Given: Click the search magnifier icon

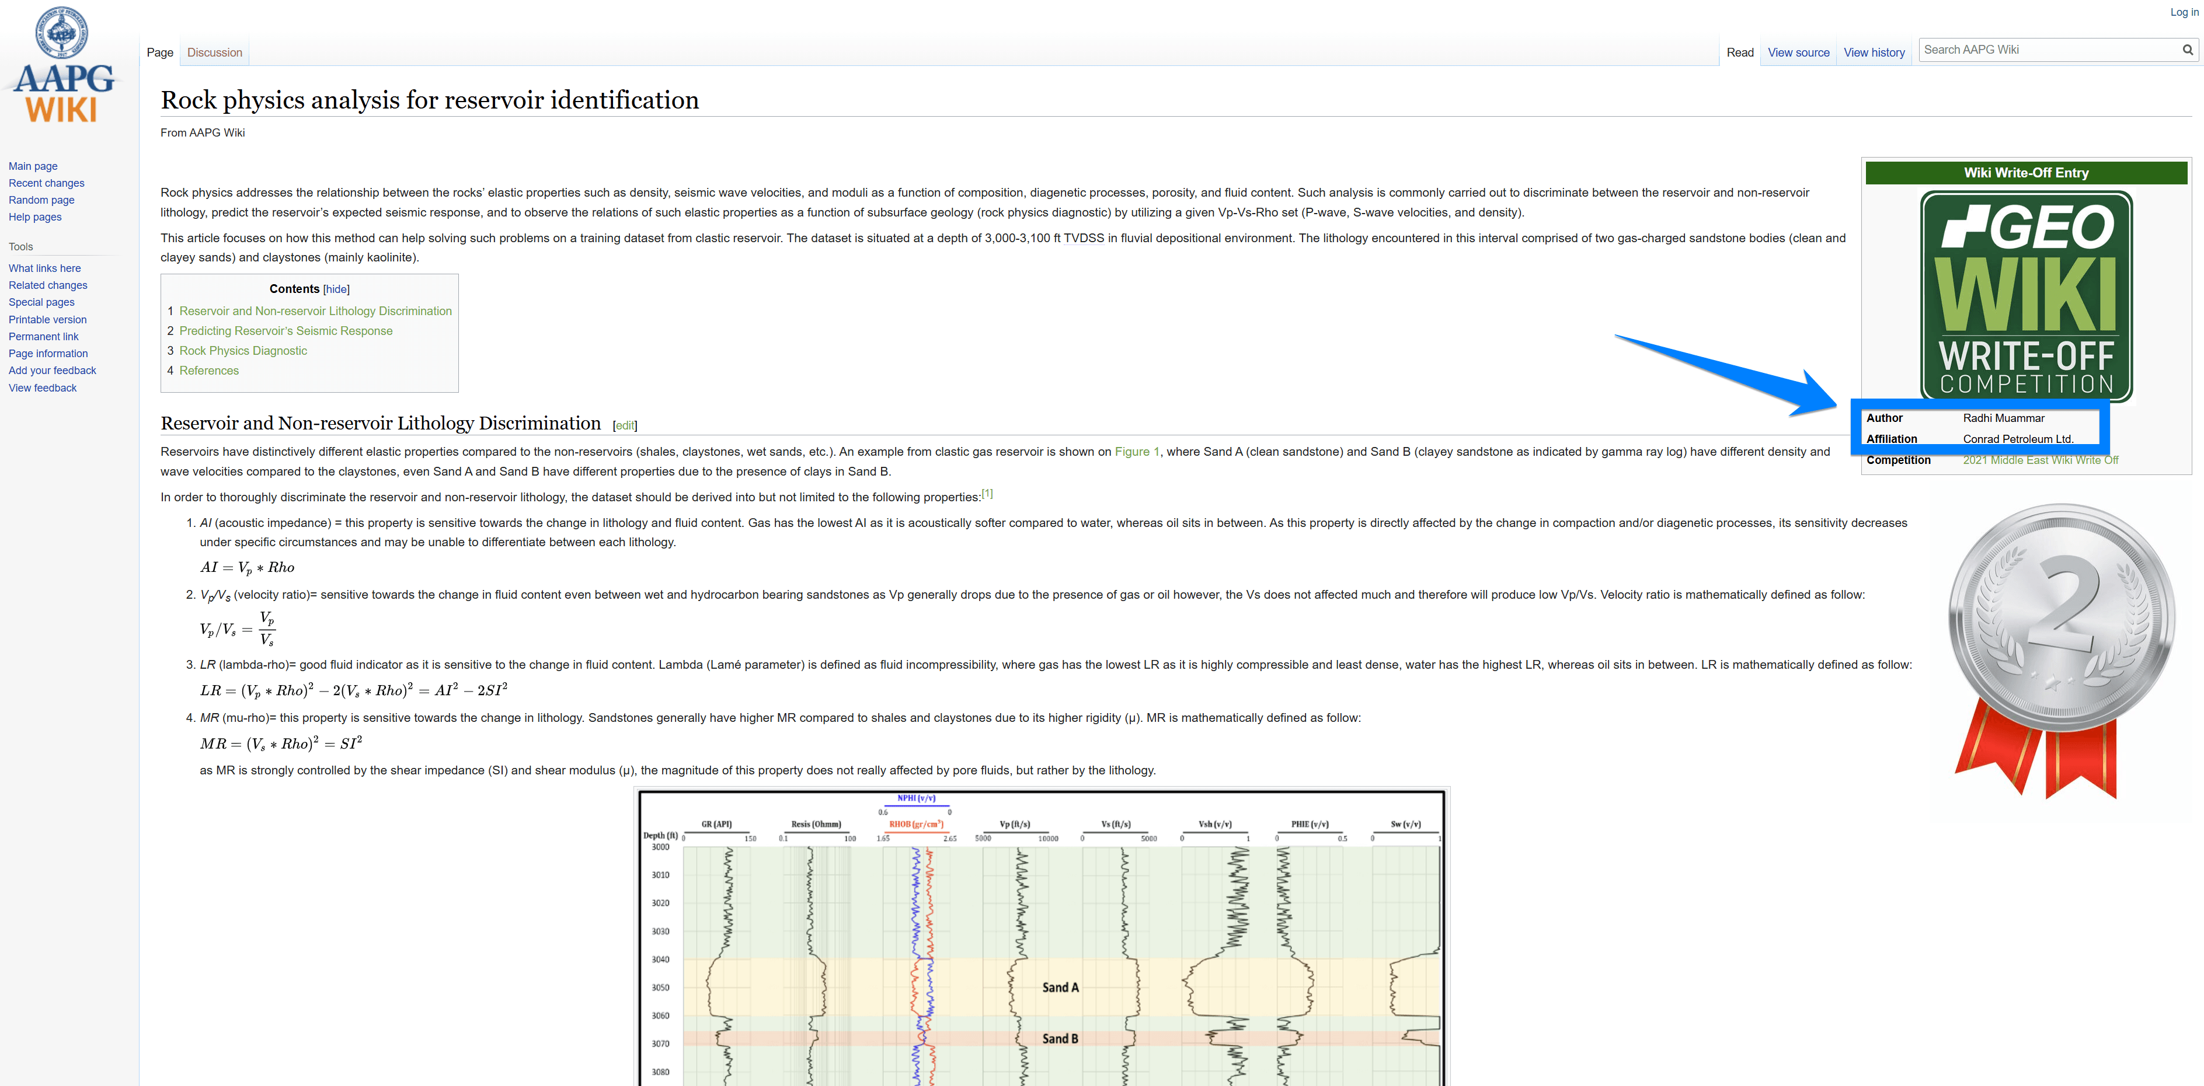Looking at the screenshot, I should click(2187, 50).
